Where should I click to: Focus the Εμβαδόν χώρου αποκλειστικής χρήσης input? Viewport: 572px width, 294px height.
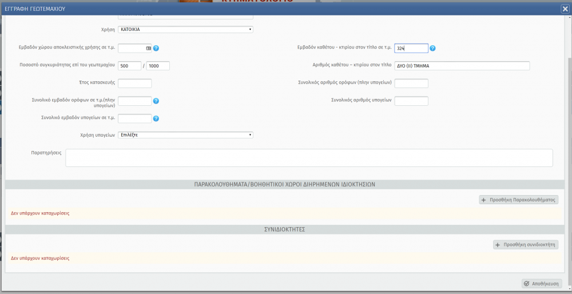tap(132, 48)
